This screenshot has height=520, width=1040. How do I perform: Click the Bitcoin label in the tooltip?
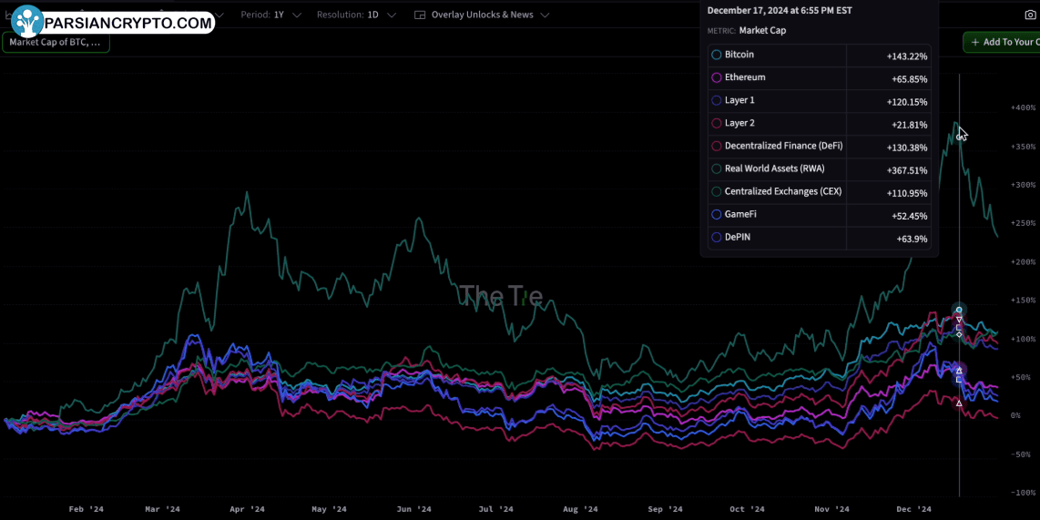(739, 55)
